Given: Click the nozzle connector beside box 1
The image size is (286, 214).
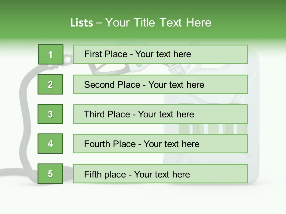Looking at the screenshot, I should coord(68,58).
